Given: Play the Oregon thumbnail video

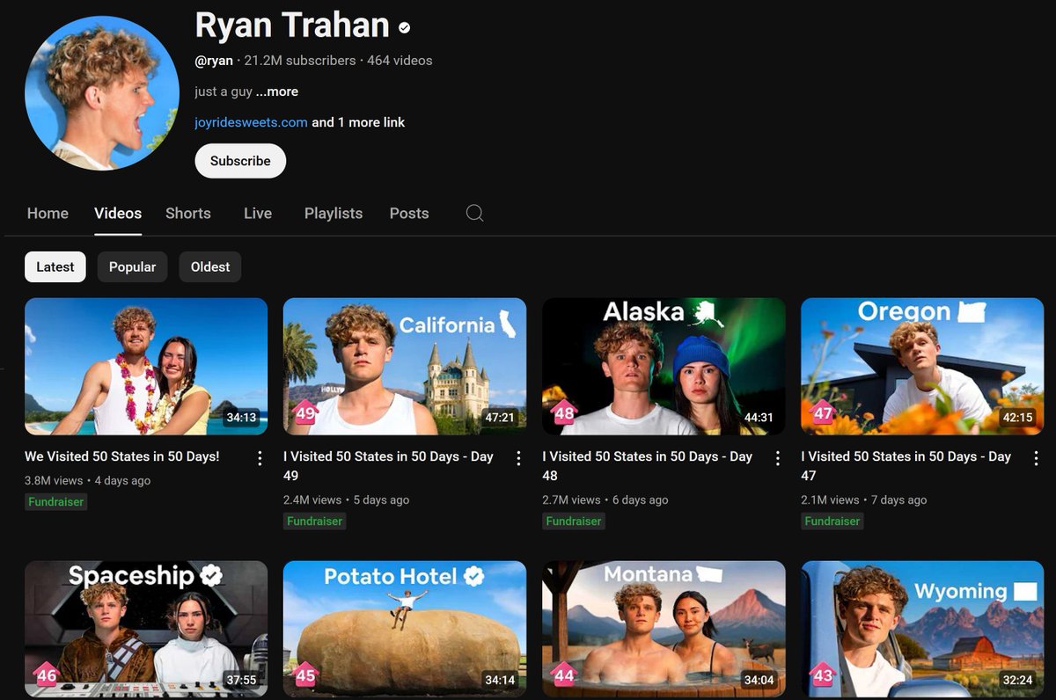Looking at the screenshot, I should (922, 366).
